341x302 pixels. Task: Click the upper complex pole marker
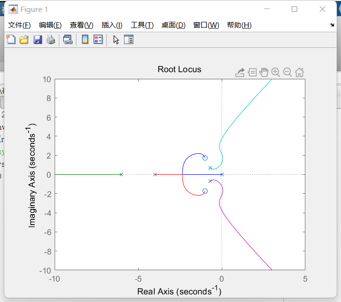[x=210, y=168]
